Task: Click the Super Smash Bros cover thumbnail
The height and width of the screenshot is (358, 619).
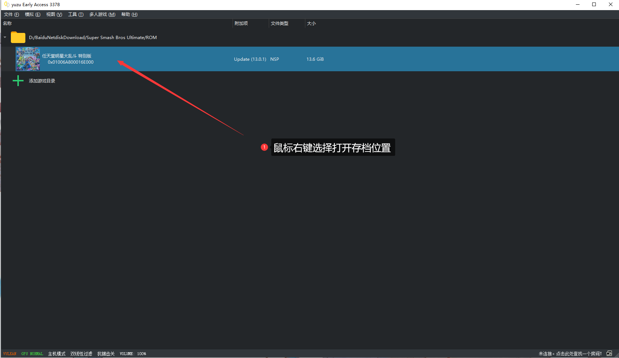Action: [x=28, y=59]
